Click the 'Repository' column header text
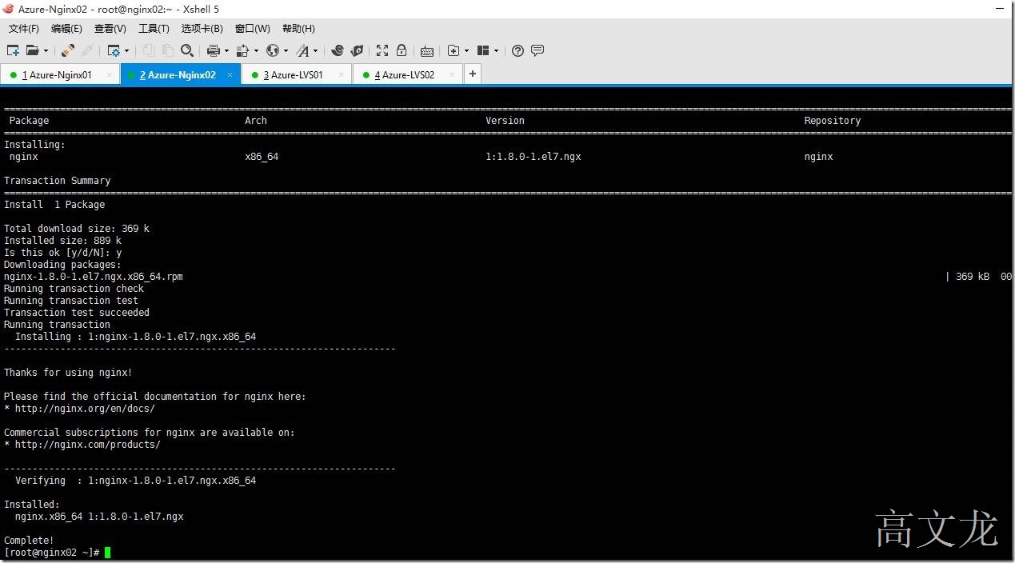The image size is (1015, 563). pyautogui.click(x=833, y=121)
